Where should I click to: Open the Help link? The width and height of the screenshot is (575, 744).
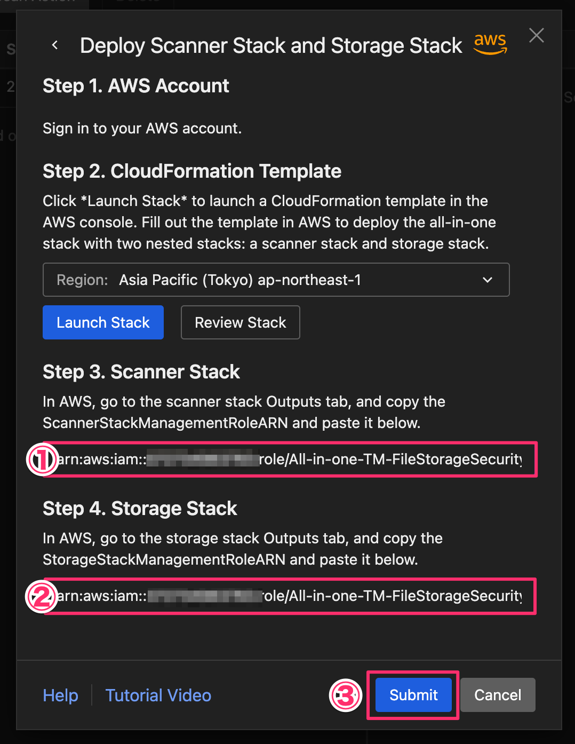pos(60,695)
